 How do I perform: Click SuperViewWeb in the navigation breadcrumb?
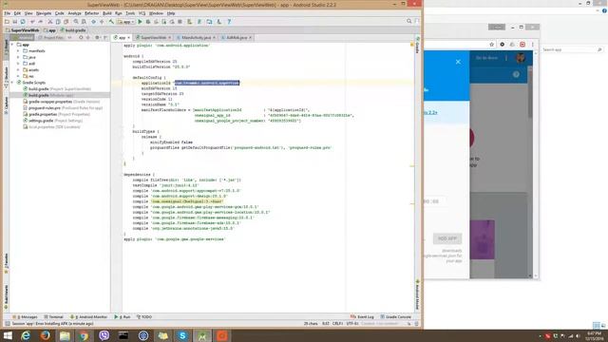click(23, 30)
